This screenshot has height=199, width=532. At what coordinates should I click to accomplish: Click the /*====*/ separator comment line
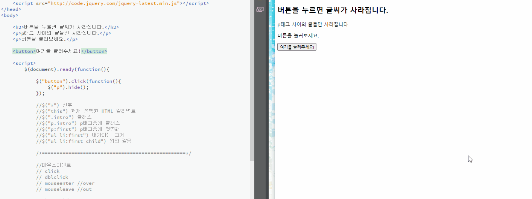[114, 153]
